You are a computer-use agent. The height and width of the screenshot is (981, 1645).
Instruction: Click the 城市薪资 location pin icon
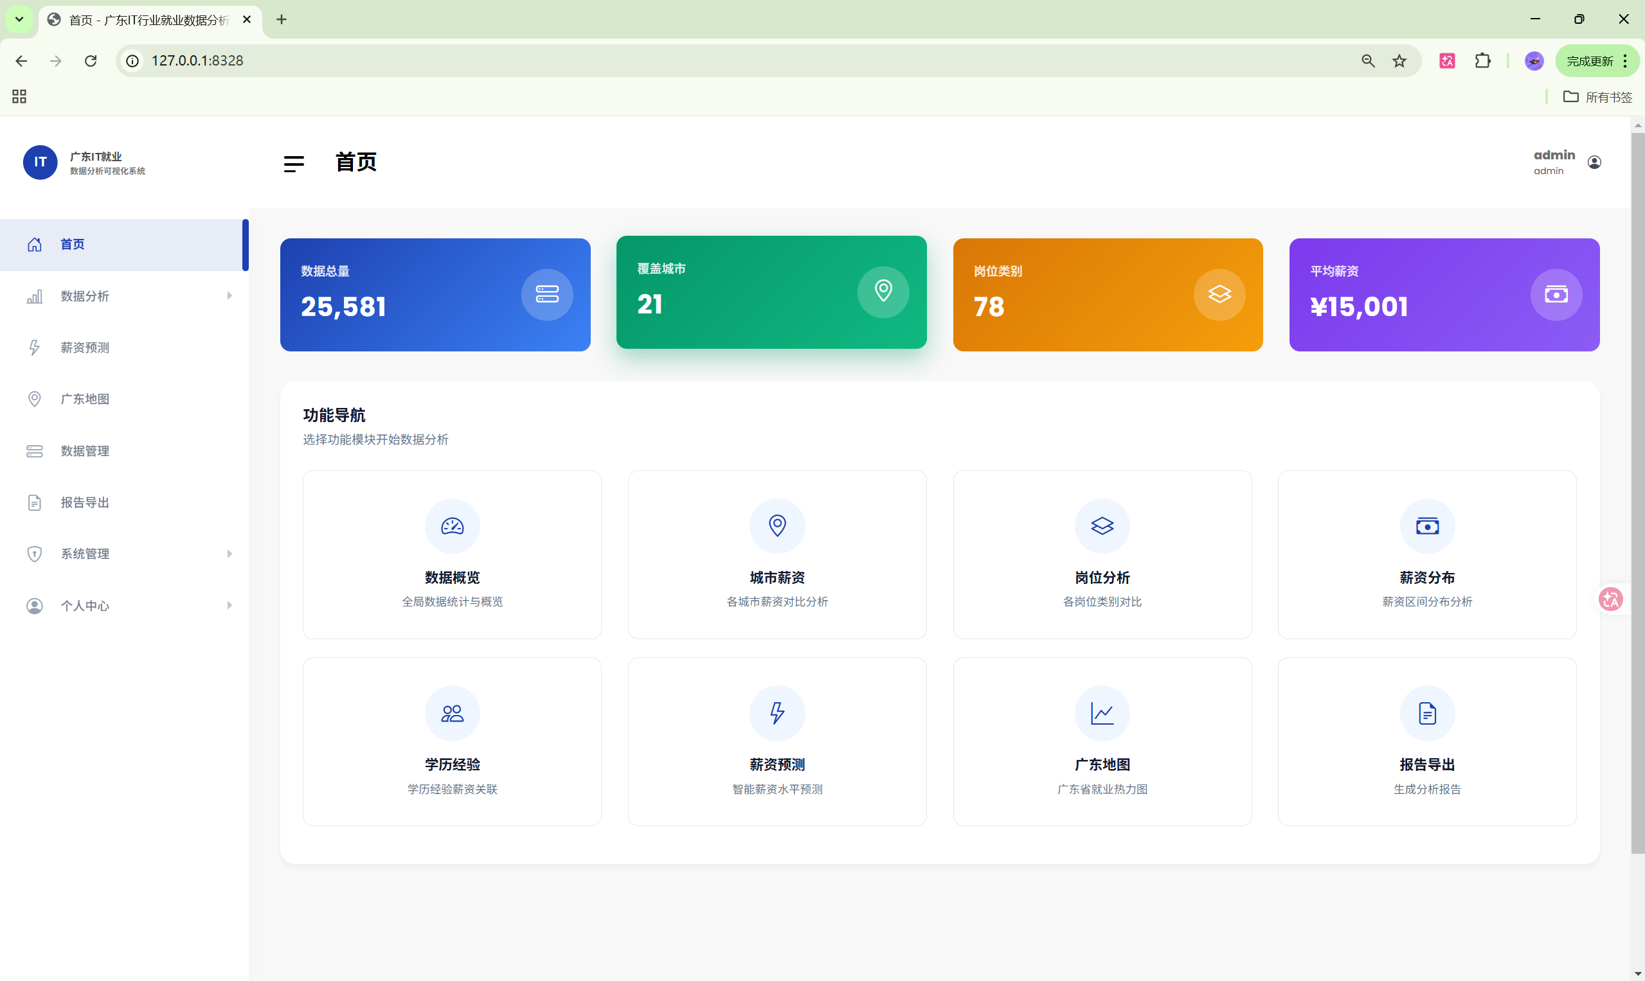click(x=777, y=526)
